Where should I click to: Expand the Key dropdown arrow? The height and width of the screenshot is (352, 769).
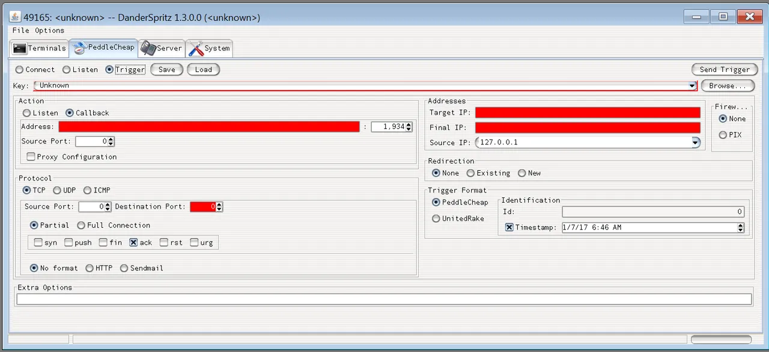(692, 86)
